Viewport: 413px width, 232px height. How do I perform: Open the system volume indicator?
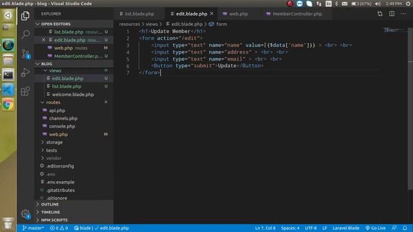(378, 4)
